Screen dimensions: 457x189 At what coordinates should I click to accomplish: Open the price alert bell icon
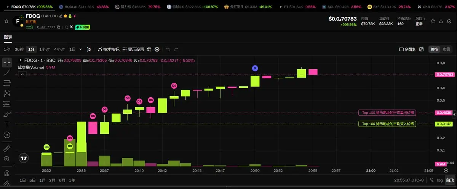click(433, 21)
